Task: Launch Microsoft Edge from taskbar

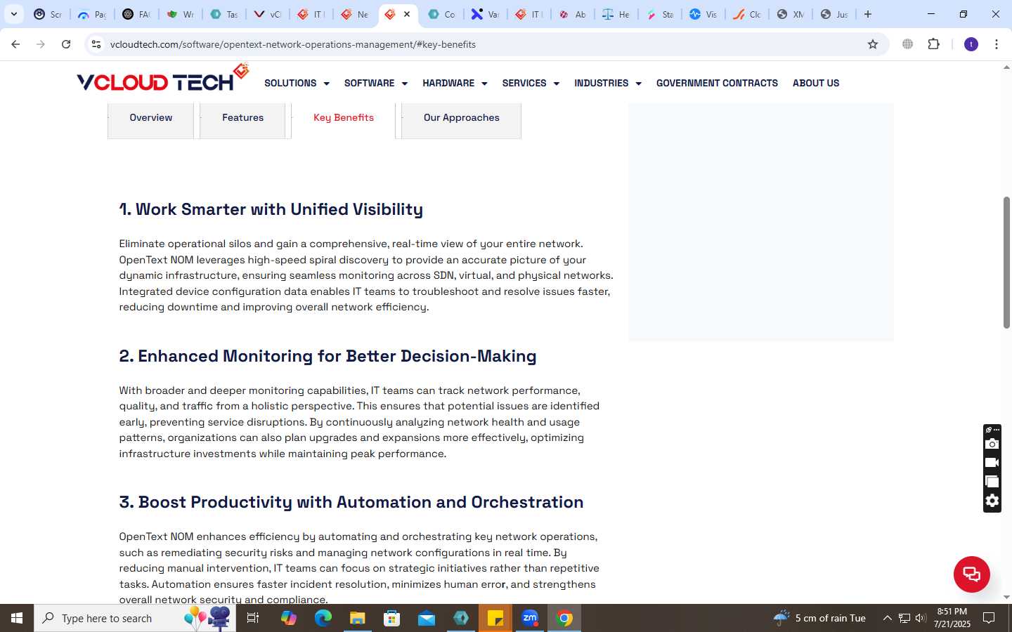Action: click(x=323, y=618)
